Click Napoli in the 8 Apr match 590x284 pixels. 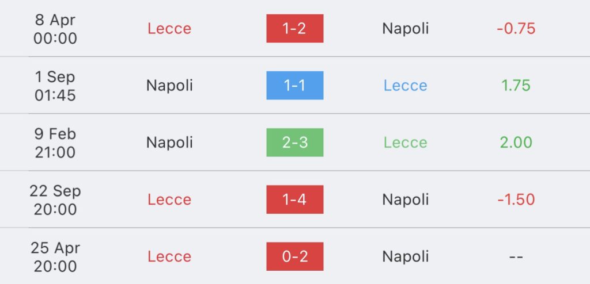[x=405, y=29]
